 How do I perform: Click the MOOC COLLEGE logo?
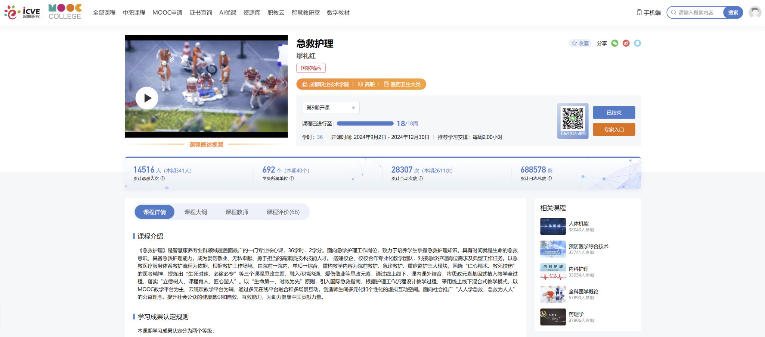pyautogui.click(x=65, y=12)
